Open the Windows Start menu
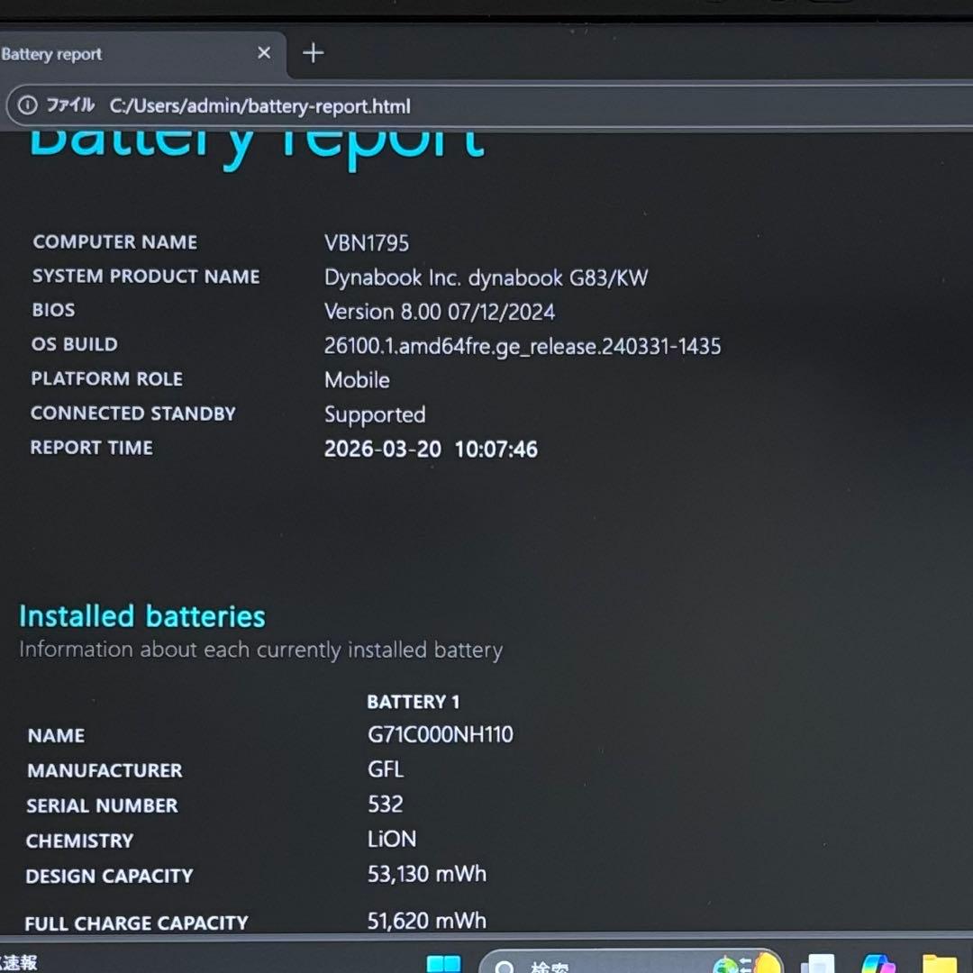This screenshot has width=973, height=973. click(443, 964)
